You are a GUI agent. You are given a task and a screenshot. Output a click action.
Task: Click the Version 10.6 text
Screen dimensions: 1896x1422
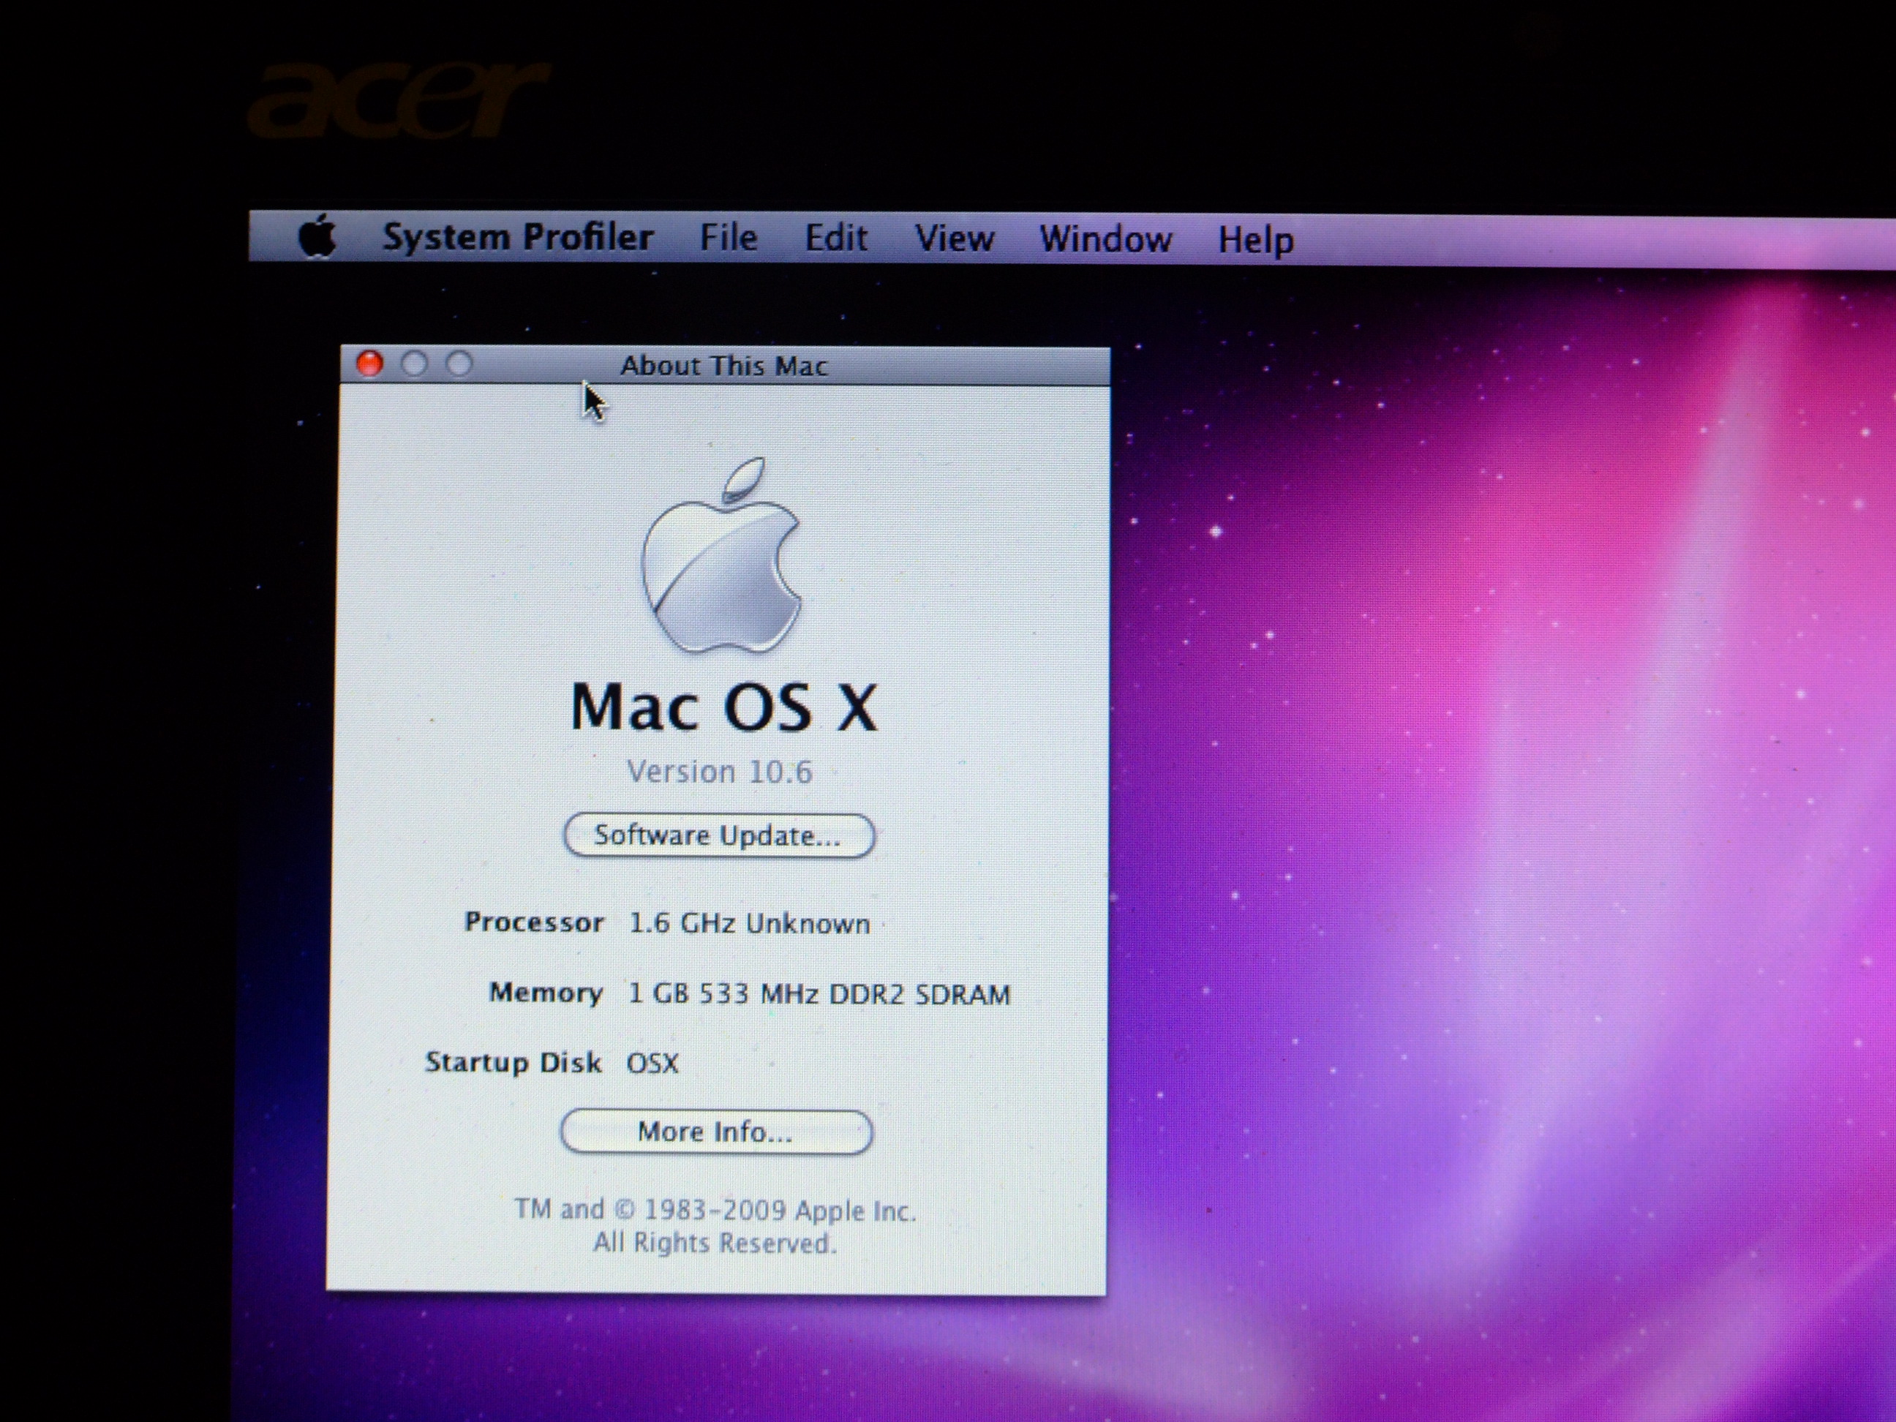tap(719, 772)
